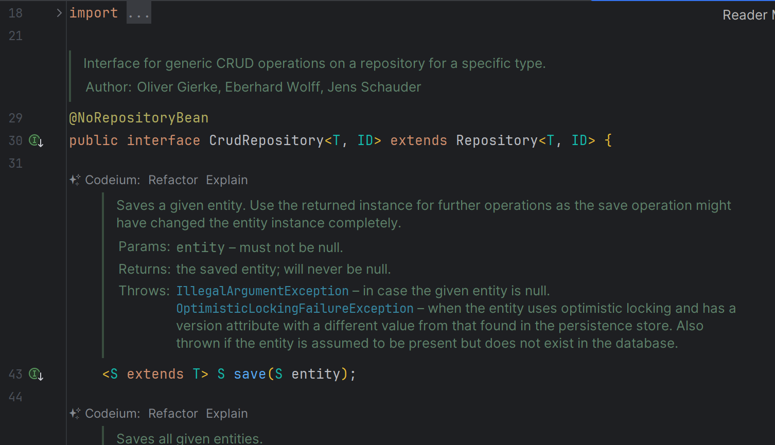The image size is (775, 445).
Task: Click the interface keyword on line 30
Action: click(x=164, y=140)
